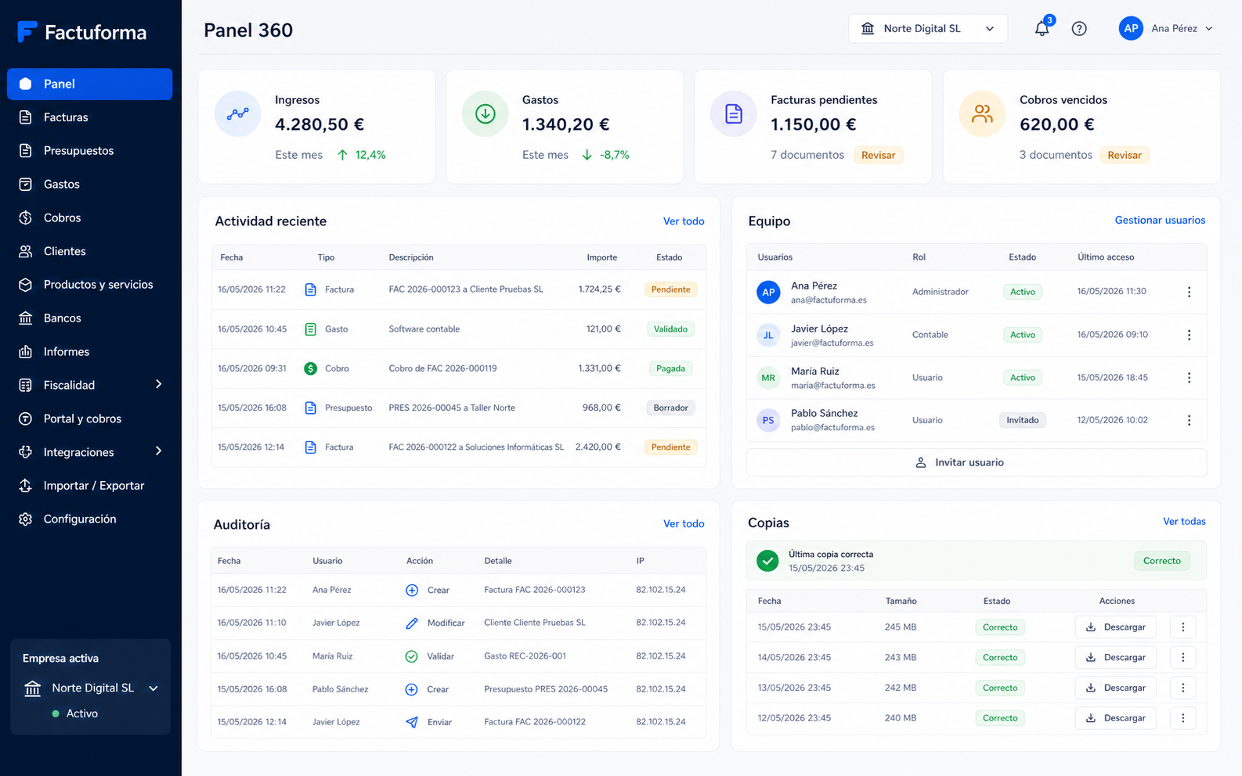Open the notifications bell icon
Image resolution: width=1242 pixels, height=776 pixels.
1042,29
